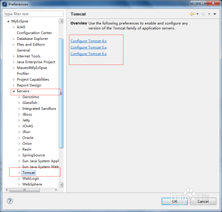Select WebSphere server item
Image resolution: width=222 pixels, height=212 pixels.
pos(32,184)
